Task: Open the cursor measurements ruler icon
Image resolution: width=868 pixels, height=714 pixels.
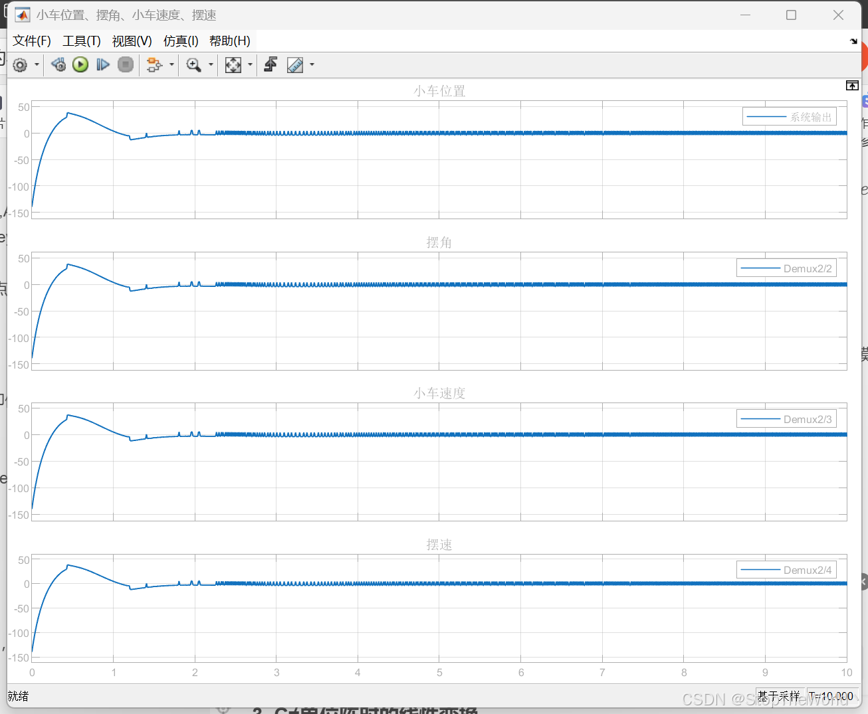Action: (295, 64)
